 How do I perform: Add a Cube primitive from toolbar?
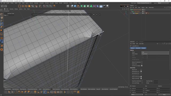tap(75, 6)
